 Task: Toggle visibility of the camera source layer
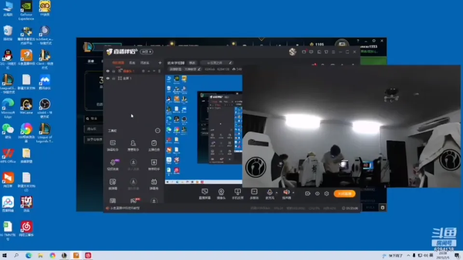[108, 71]
